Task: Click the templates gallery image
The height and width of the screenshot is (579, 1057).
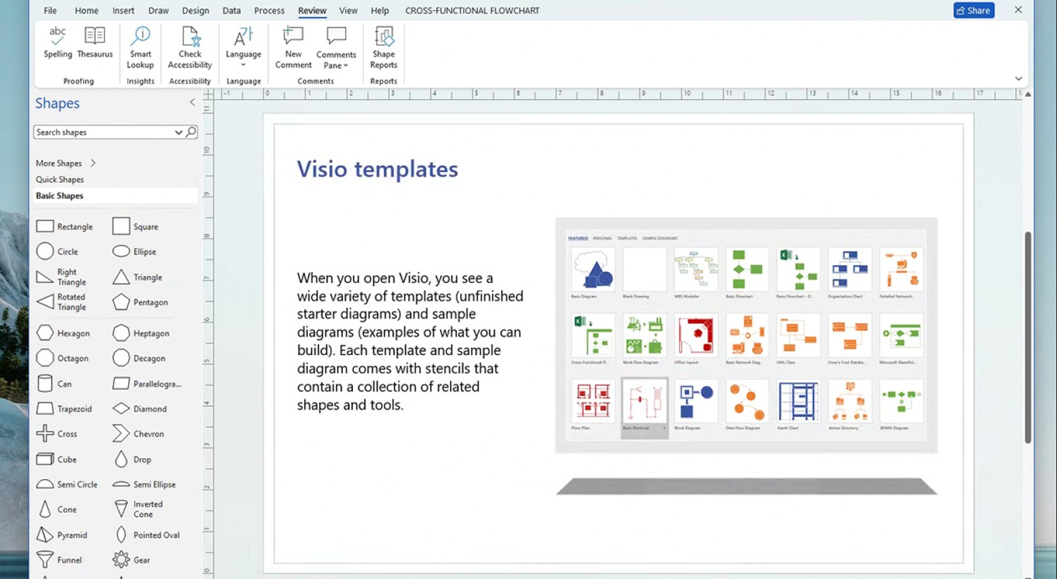Action: (747, 335)
